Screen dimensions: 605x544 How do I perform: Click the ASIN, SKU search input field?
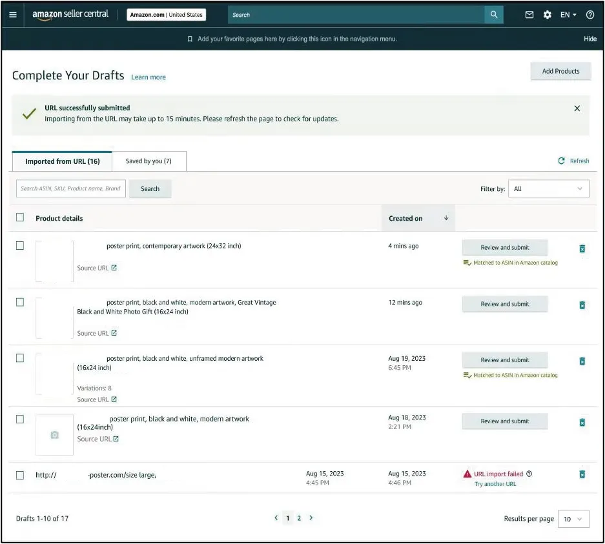click(x=70, y=188)
